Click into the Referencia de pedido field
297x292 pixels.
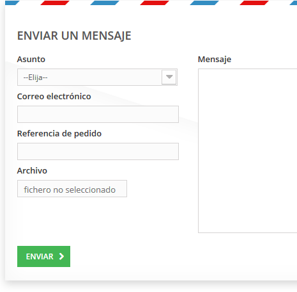click(x=98, y=151)
